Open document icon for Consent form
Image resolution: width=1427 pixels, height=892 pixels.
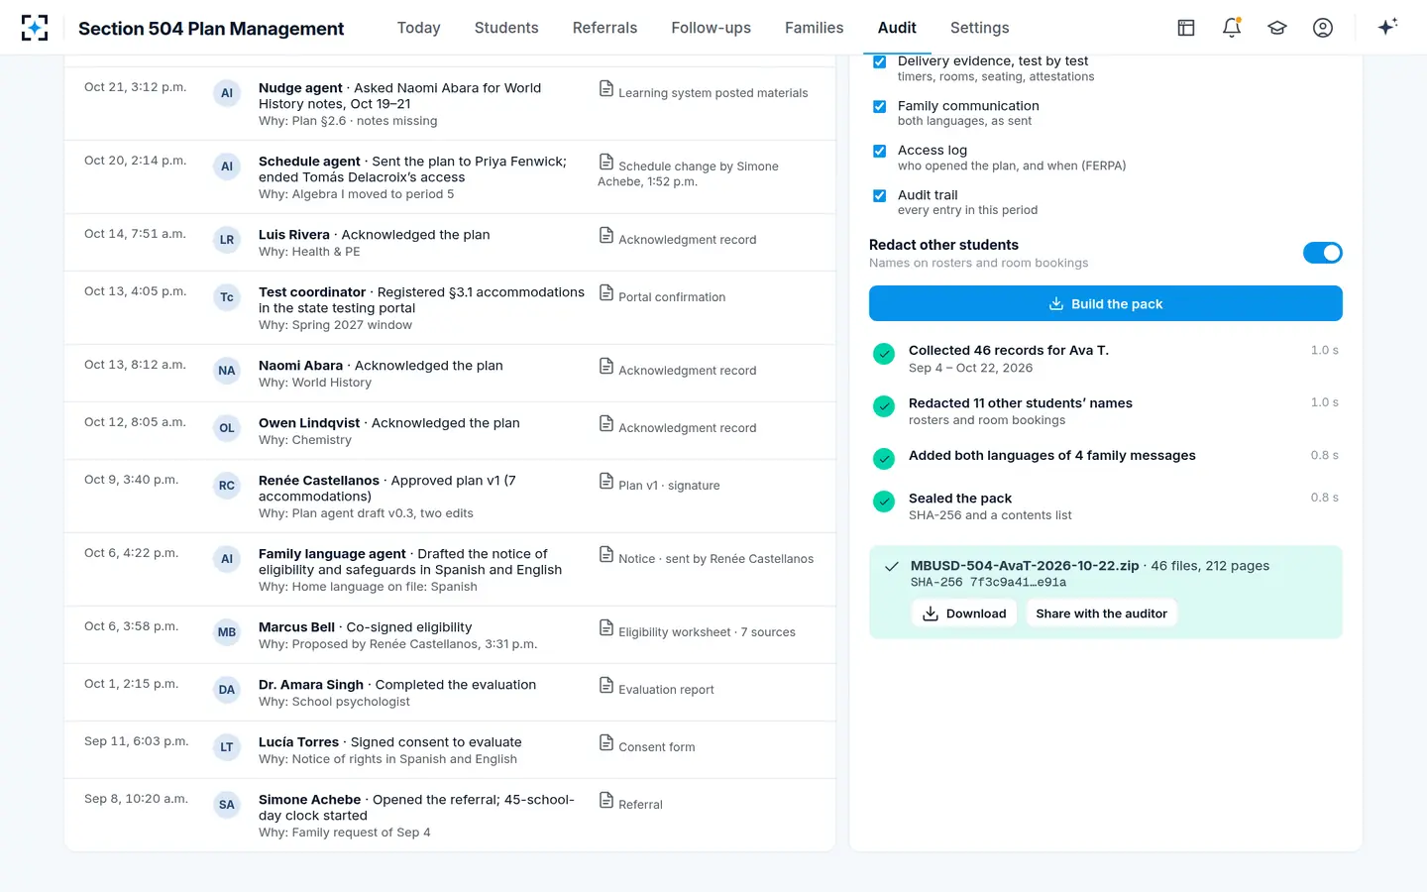(606, 743)
